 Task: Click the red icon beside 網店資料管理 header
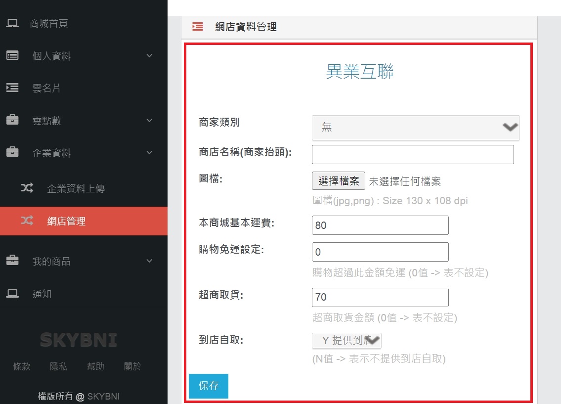tap(198, 27)
